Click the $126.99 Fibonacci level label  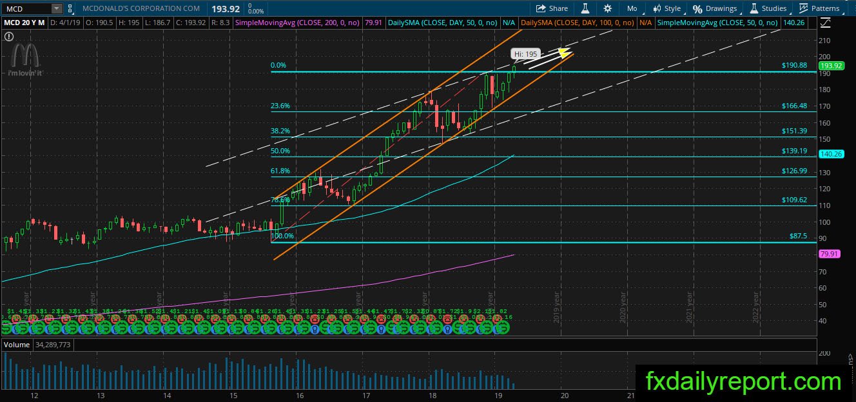coord(794,171)
